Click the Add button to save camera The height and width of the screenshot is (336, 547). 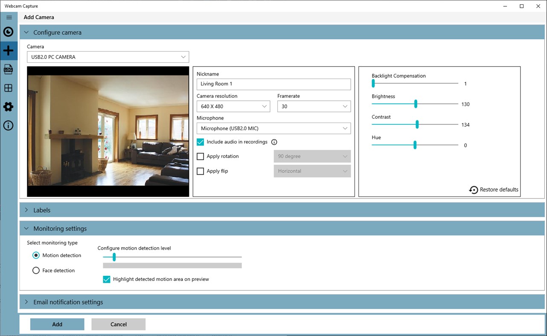coord(57,324)
